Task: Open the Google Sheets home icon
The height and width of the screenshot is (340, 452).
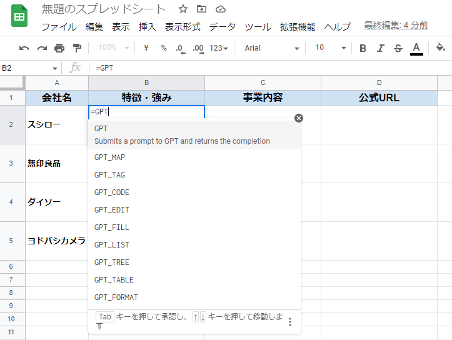Action: (x=19, y=16)
